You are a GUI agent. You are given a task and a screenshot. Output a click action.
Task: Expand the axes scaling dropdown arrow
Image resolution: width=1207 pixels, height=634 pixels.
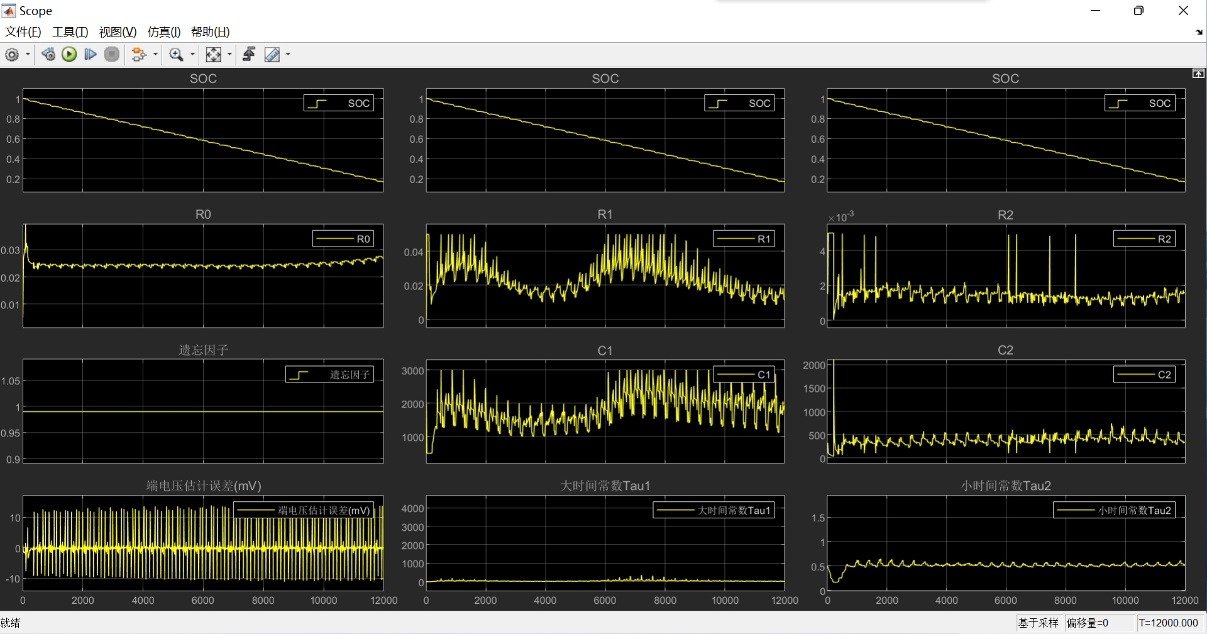229,55
